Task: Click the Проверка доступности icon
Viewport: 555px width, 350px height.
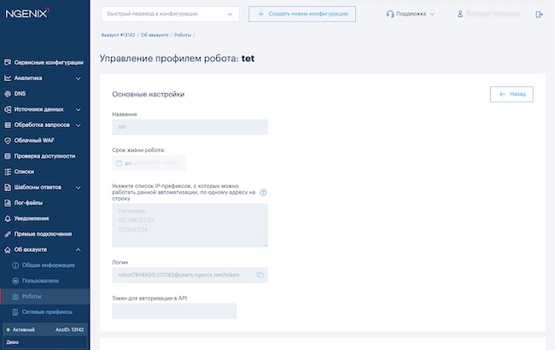Action: (x=8, y=156)
